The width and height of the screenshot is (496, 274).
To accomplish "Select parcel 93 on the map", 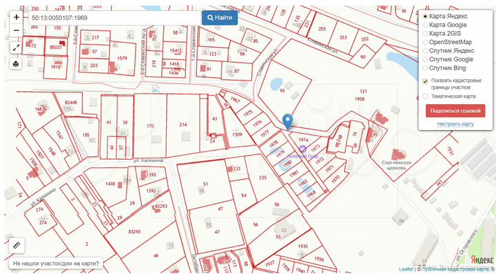I will point(282,90).
